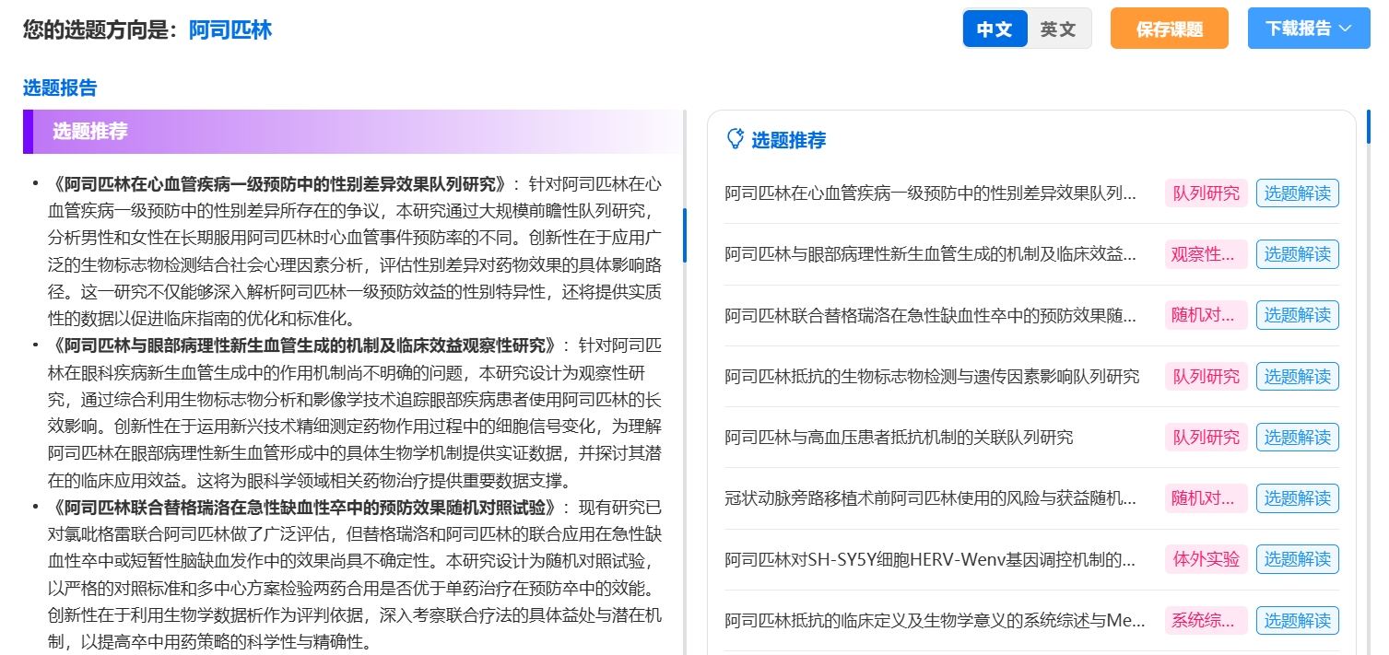Click the 保存课题 button
Image resolution: width=1389 pixels, height=655 pixels.
click(1170, 29)
